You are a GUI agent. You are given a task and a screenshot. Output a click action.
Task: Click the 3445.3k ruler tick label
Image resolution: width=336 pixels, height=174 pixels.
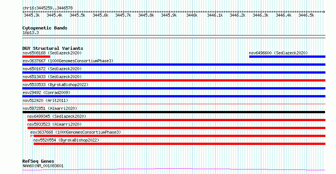click(x=32, y=15)
